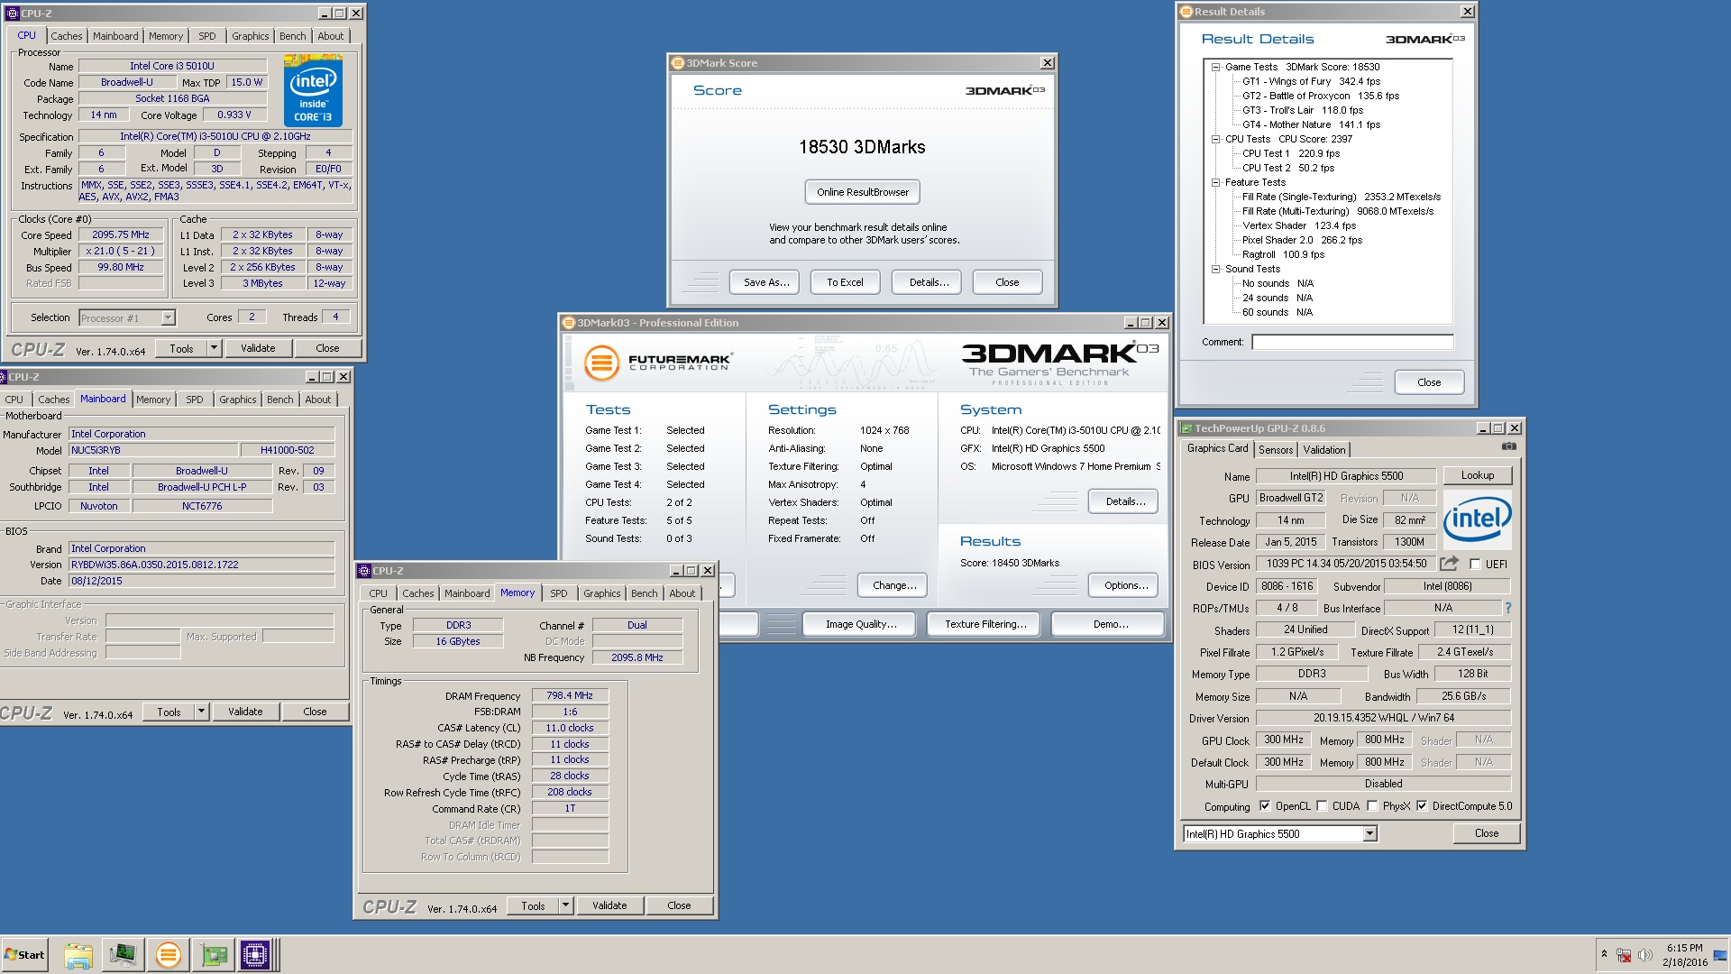Viewport: 1731px width, 974px height.
Task: Click the network status tray icon
Action: (1624, 955)
